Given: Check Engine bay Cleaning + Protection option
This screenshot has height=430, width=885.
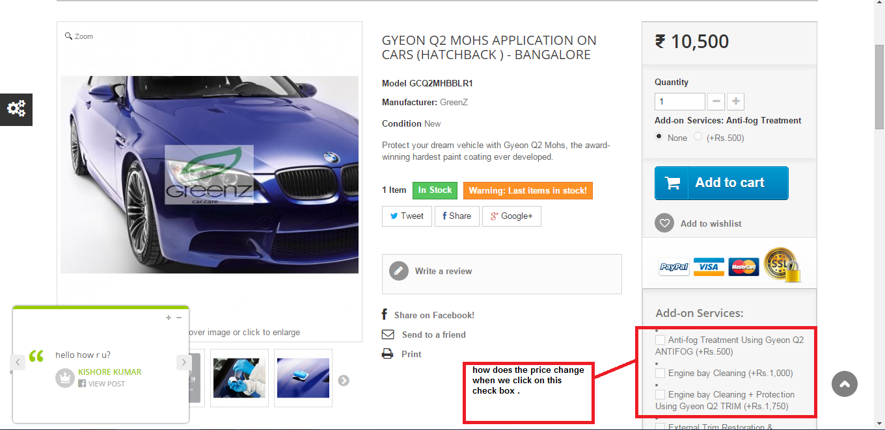Looking at the screenshot, I should click(660, 394).
